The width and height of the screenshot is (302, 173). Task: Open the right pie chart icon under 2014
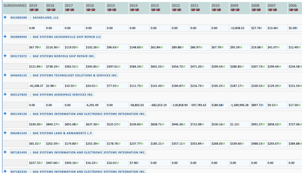pyautogui.click(x=137, y=10)
